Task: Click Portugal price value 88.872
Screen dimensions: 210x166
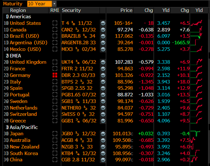Action: click(125, 95)
